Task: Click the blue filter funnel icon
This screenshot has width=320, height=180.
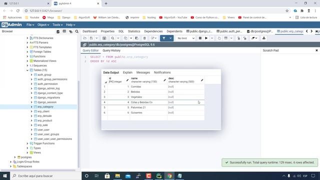Action: click(x=163, y=38)
